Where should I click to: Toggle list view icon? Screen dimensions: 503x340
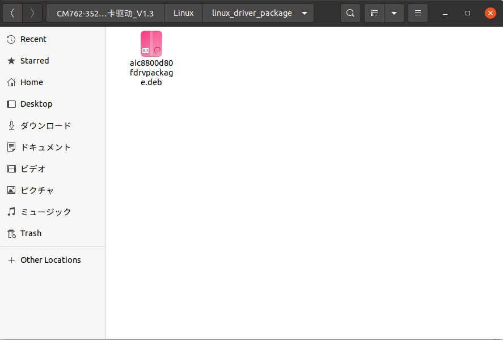[x=374, y=13]
